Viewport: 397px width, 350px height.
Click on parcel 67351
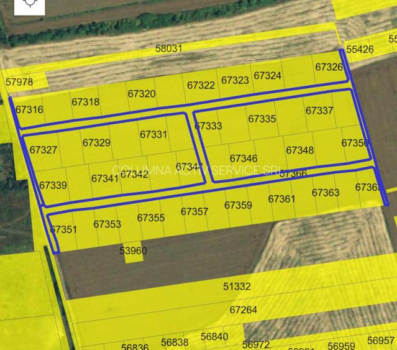[63, 230]
